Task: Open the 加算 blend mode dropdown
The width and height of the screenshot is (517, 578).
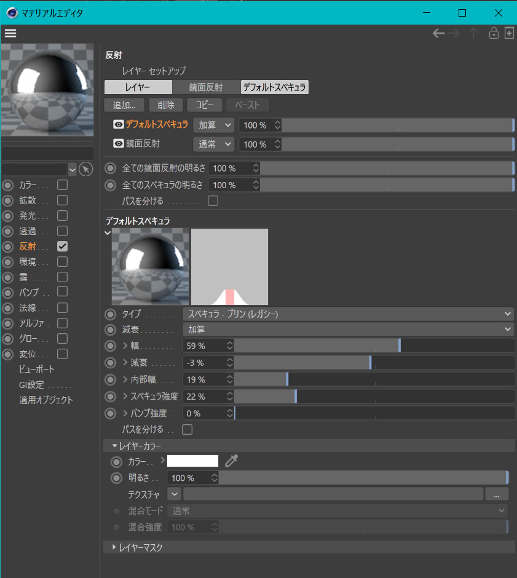Action: [x=214, y=125]
